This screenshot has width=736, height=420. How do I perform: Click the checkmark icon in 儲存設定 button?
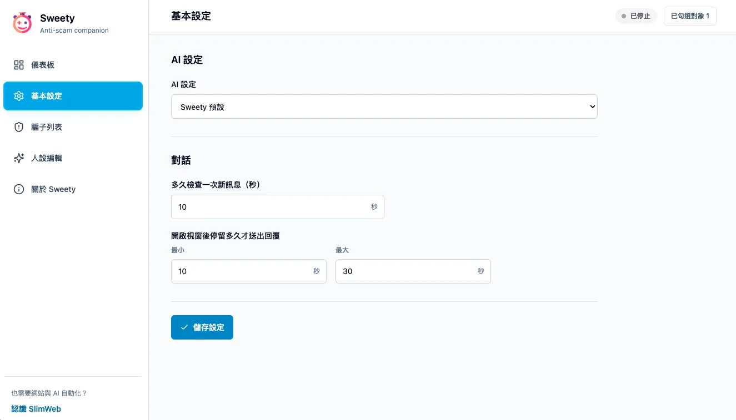(x=184, y=327)
